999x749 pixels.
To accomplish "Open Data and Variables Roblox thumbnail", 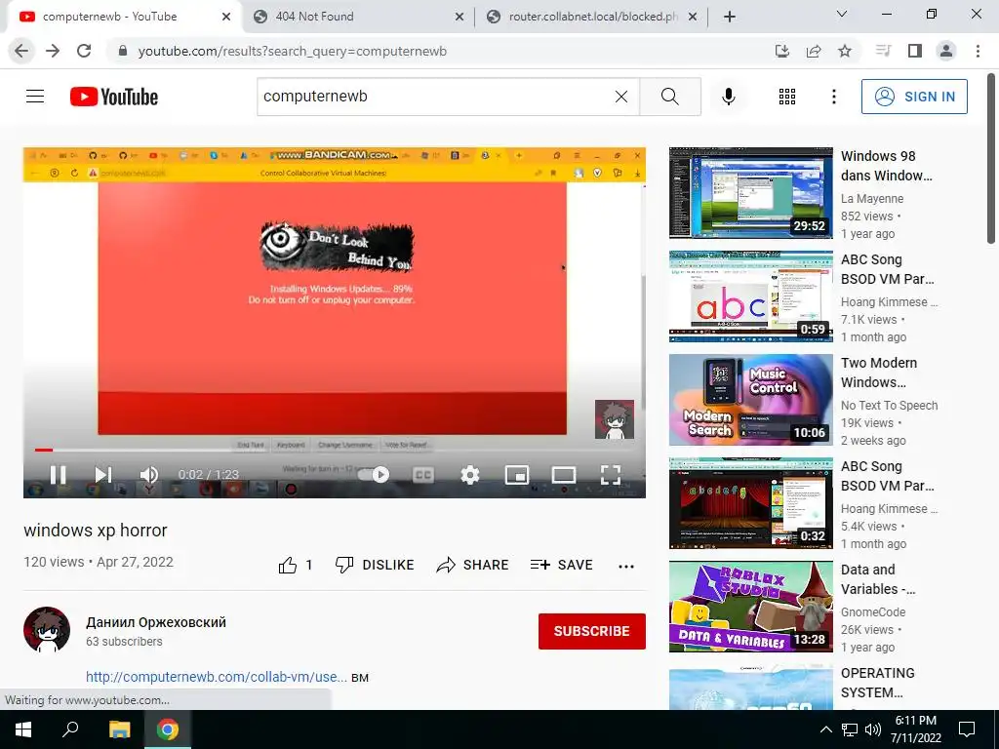I will 750,607.
